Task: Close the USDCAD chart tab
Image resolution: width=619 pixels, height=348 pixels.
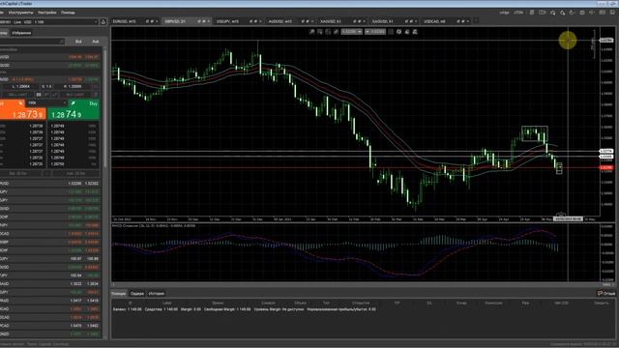Action: point(468,21)
